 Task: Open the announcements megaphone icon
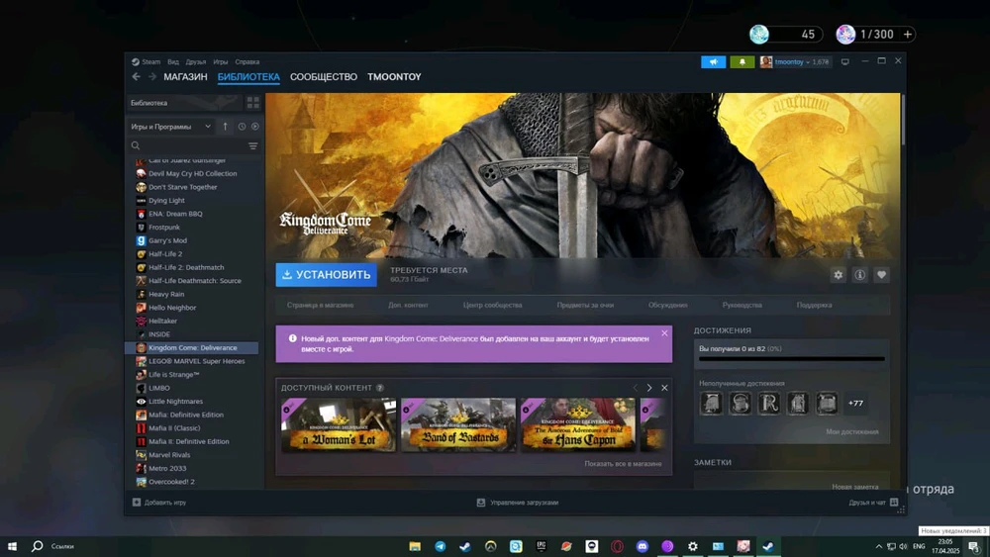click(713, 61)
